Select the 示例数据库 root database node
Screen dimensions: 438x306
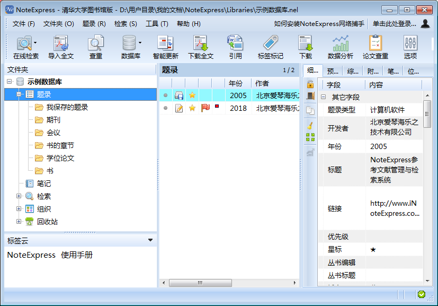click(x=44, y=82)
